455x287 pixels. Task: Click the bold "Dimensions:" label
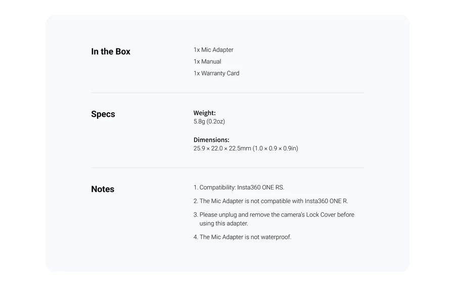(x=211, y=140)
